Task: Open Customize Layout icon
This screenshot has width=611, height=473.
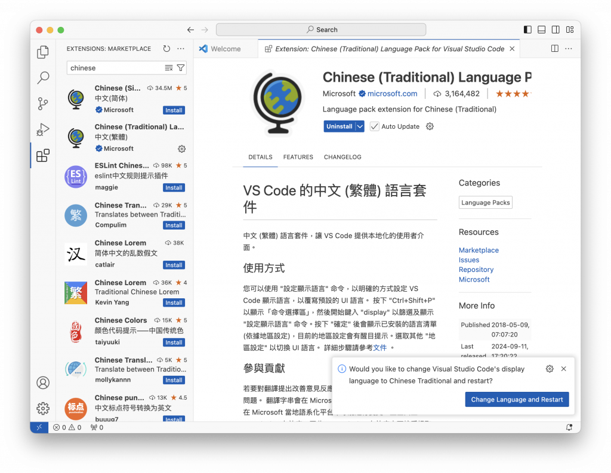Action: pyautogui.click(x=570, y=30)
